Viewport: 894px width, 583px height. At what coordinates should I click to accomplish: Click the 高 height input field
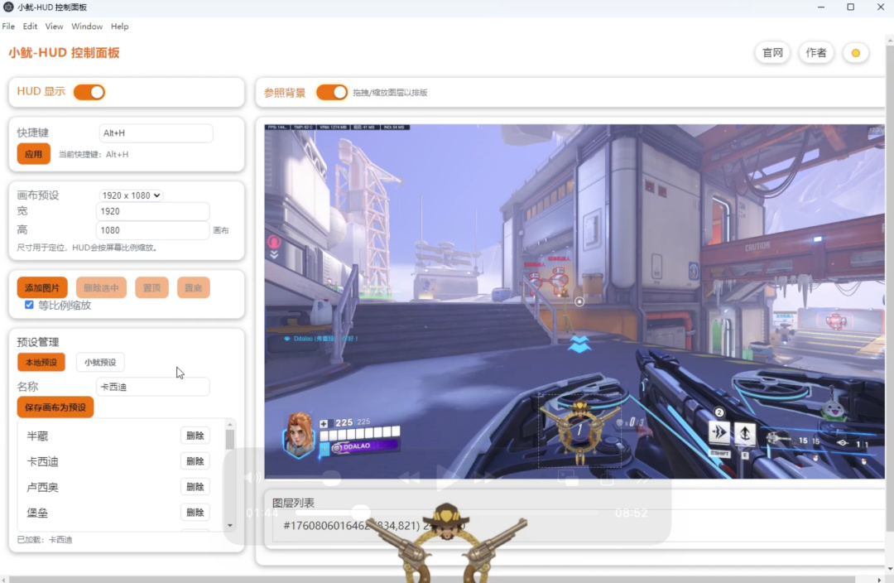point(153,230)
